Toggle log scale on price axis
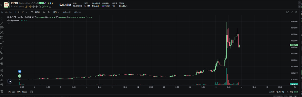The image size is (302, 97). [291, 92]
